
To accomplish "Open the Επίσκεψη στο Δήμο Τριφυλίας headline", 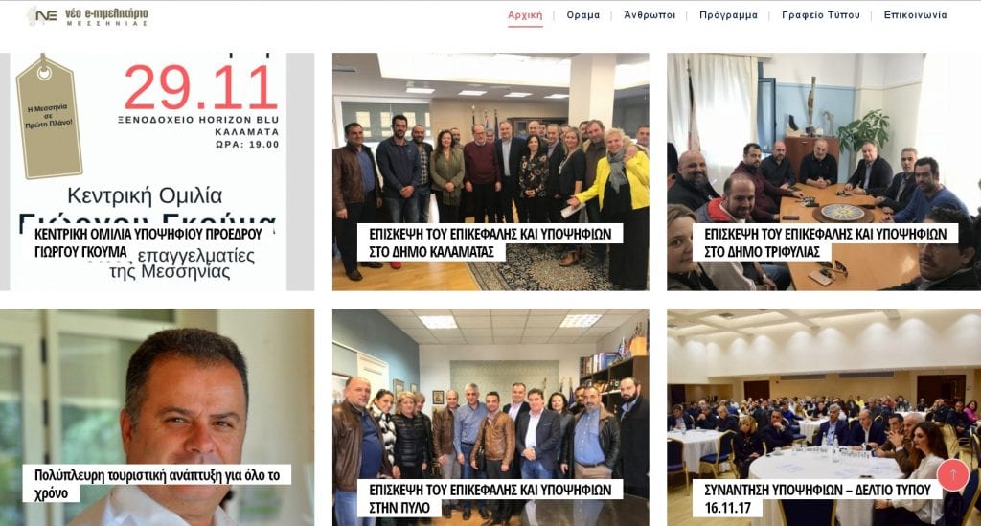I will click(x=825, y=242).
